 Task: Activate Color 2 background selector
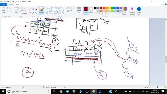pos(91,11)
